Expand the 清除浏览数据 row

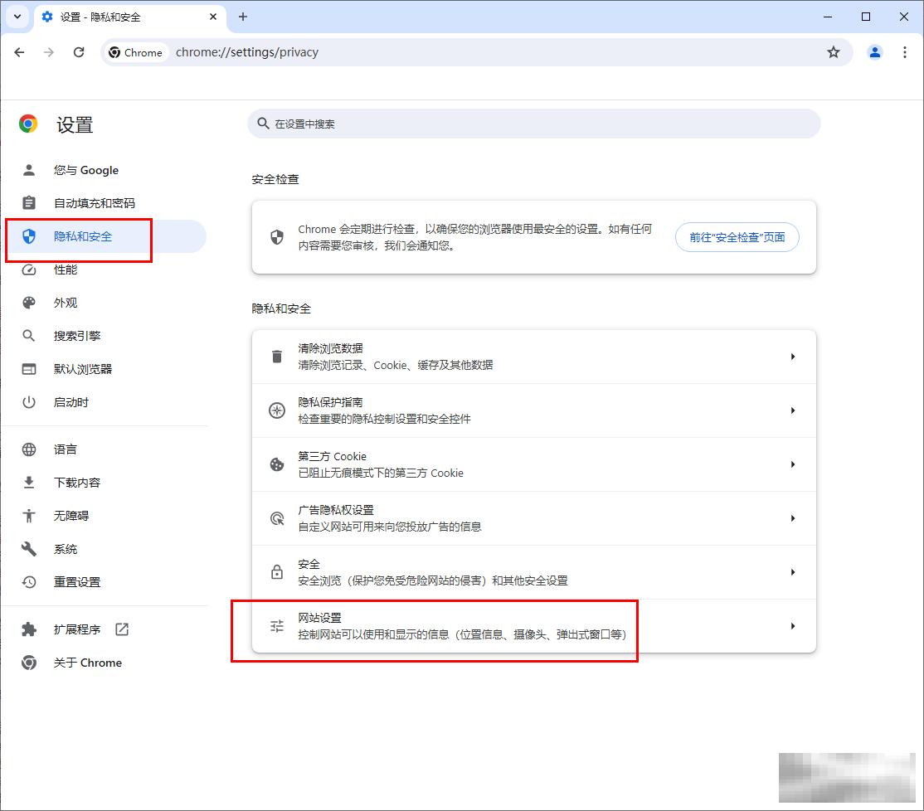[533, 357]
